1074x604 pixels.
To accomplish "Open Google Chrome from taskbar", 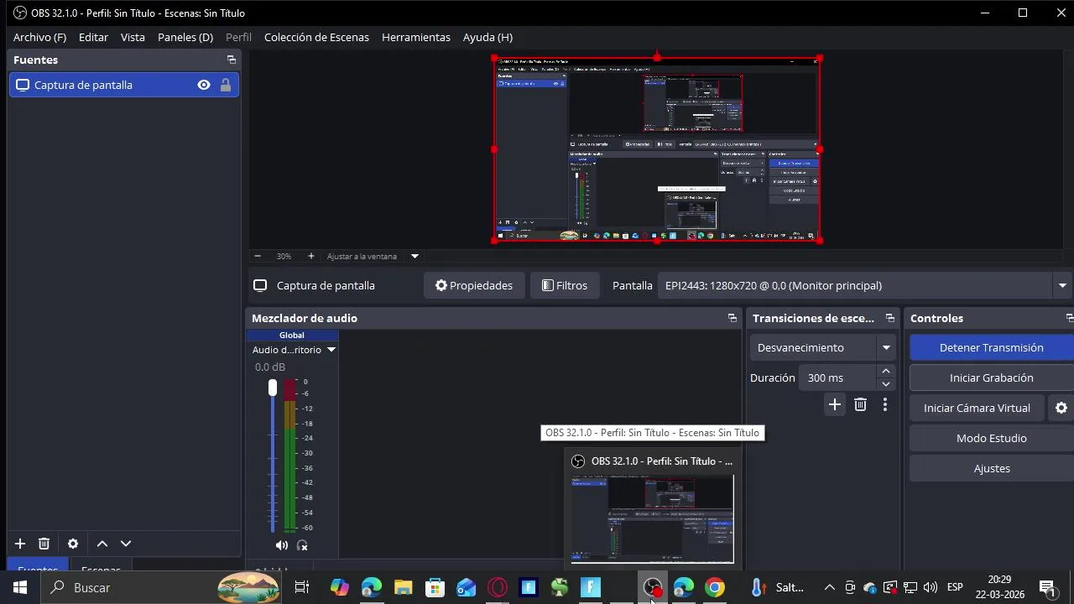I will (715, 587).
